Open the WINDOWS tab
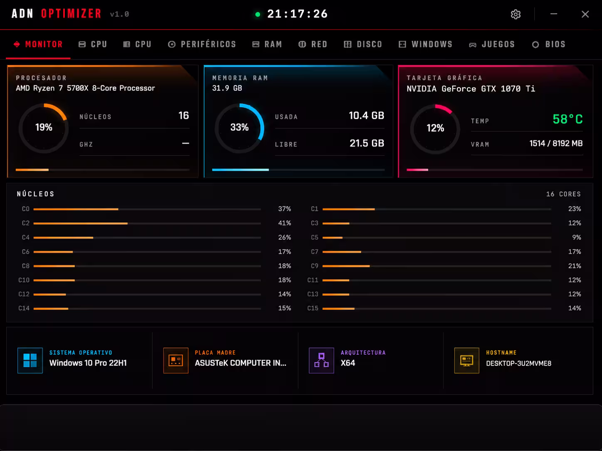This screenshot has height=451, width=602. [425, 44]
